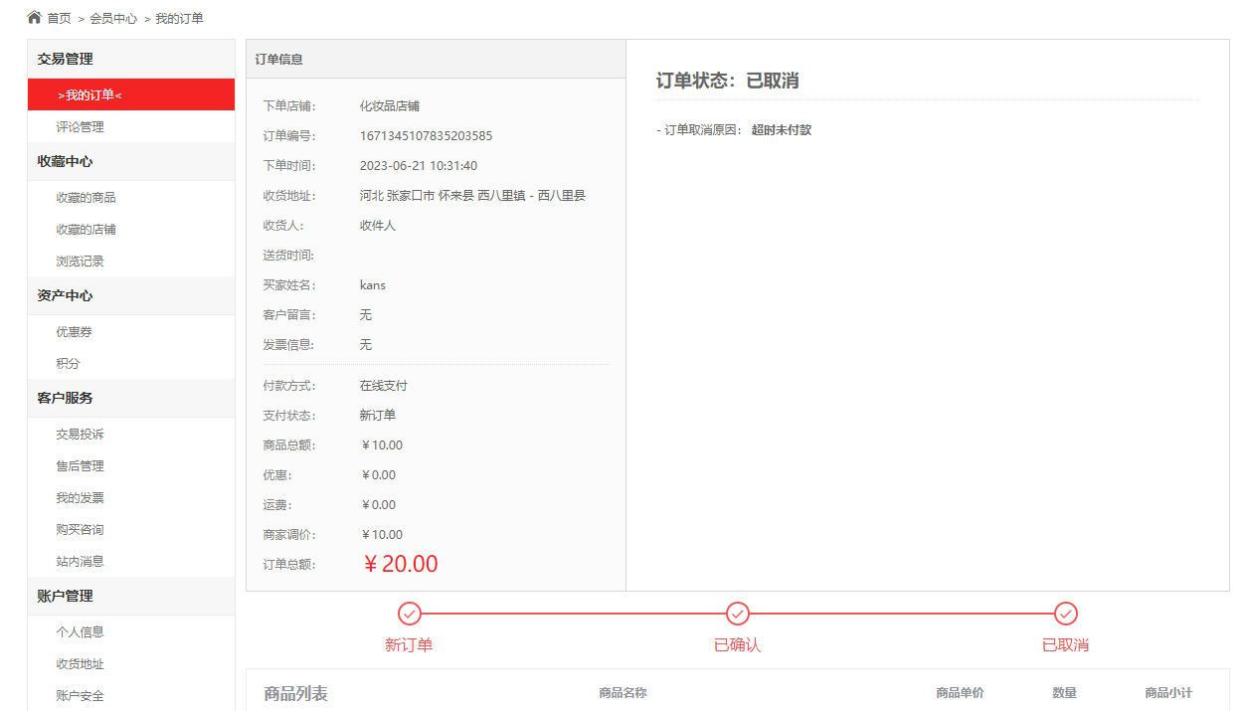Open 会员中心 breadcrumb link

(x=113, y=19)
